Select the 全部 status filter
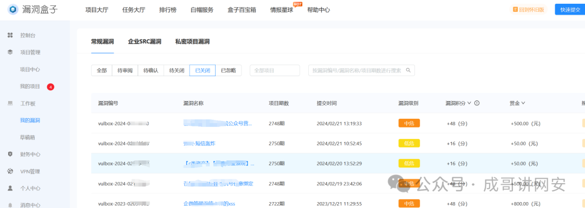The width and height of the screenshot is (585, 208). 102,70
